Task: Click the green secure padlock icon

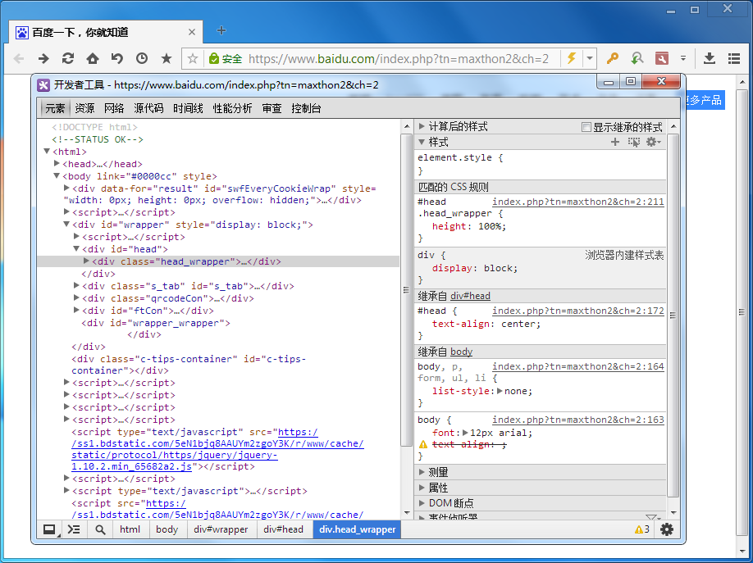Action: [214, 58]
